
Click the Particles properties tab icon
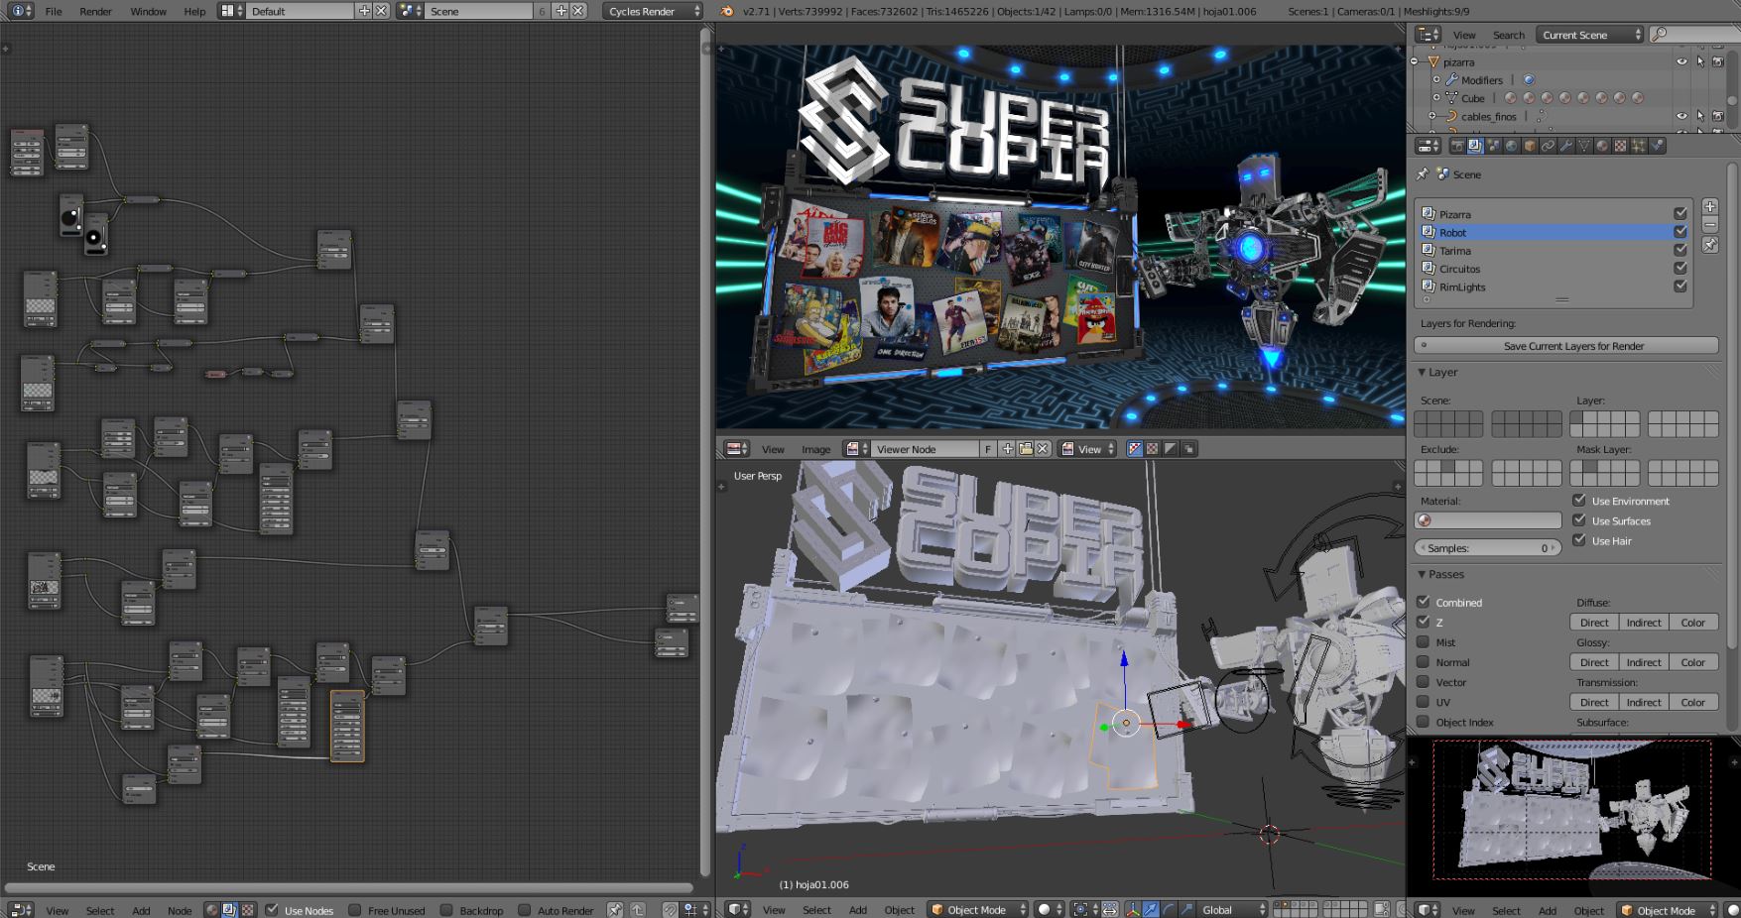[x=1639, y=146]
